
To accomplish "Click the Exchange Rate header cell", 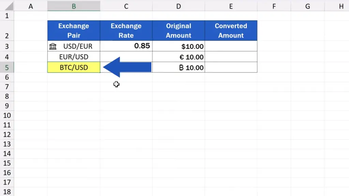I will tap(126, 31).
